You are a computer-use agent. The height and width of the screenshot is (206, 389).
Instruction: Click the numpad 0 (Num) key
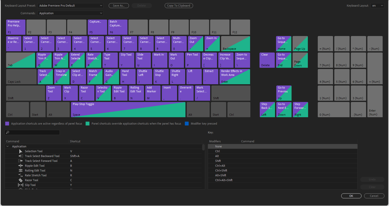click(x=334, y=110)
